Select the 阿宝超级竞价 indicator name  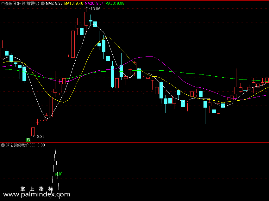pyautogui.click(x=17, y=145)
